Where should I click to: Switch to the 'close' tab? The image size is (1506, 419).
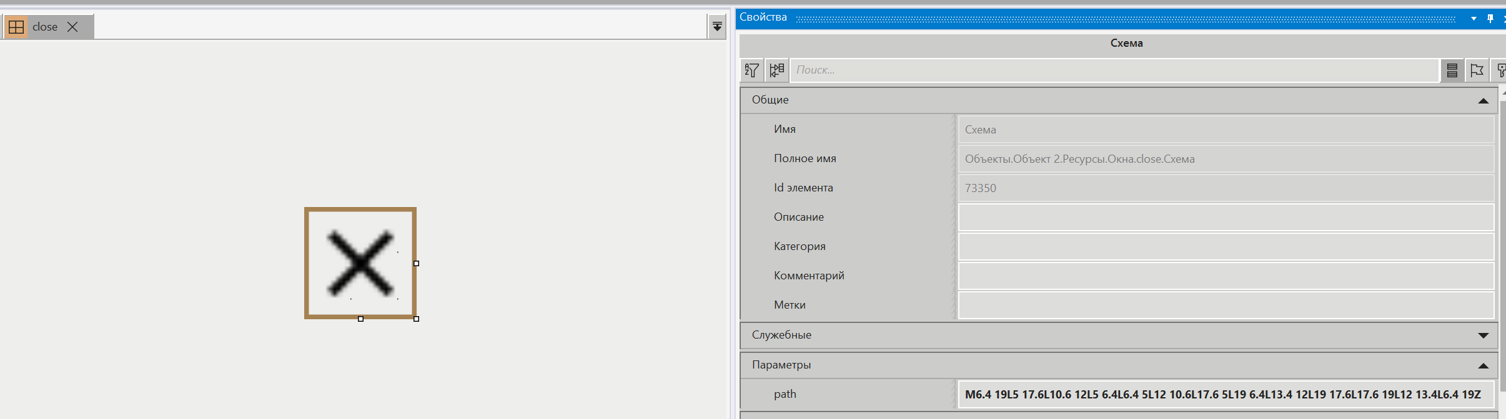[x=44, y=27]
